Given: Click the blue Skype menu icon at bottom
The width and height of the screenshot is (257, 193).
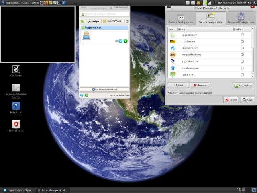Looking at the screenshot, I should (x=82, y=95).
